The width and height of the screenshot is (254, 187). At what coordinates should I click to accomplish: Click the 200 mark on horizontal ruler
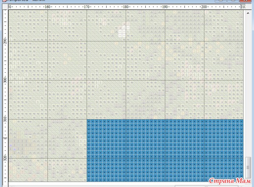(204, 7)
